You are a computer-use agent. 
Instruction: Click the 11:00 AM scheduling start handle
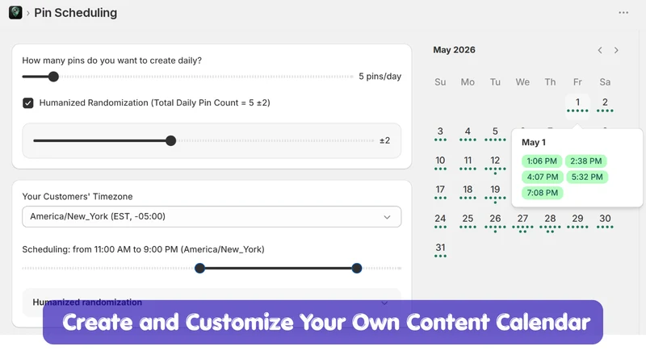tap(199, 269)
